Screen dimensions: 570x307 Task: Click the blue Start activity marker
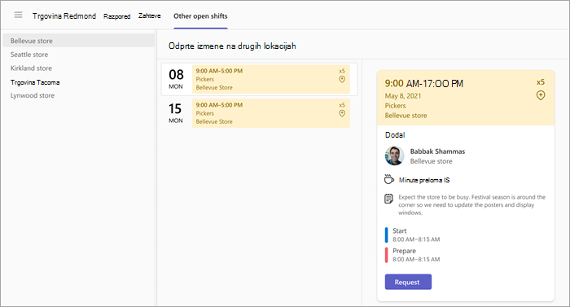(x=387, y=235)
